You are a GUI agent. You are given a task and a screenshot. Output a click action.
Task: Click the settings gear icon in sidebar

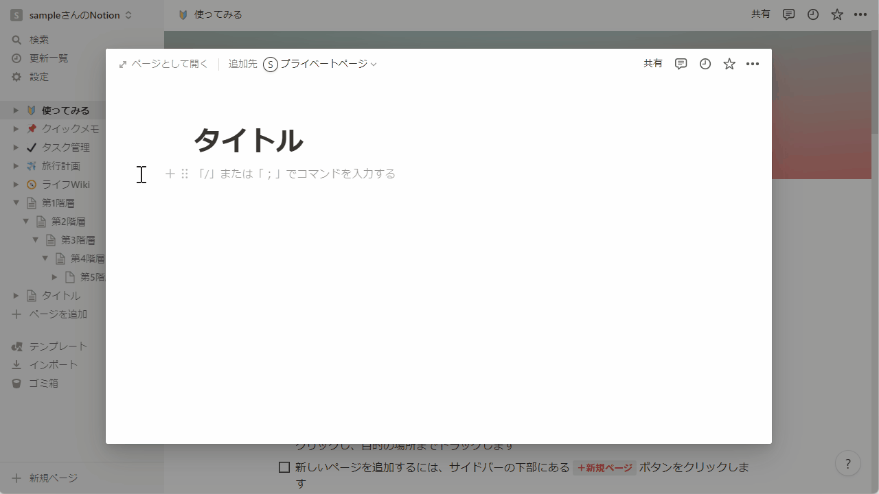[17, 77]
